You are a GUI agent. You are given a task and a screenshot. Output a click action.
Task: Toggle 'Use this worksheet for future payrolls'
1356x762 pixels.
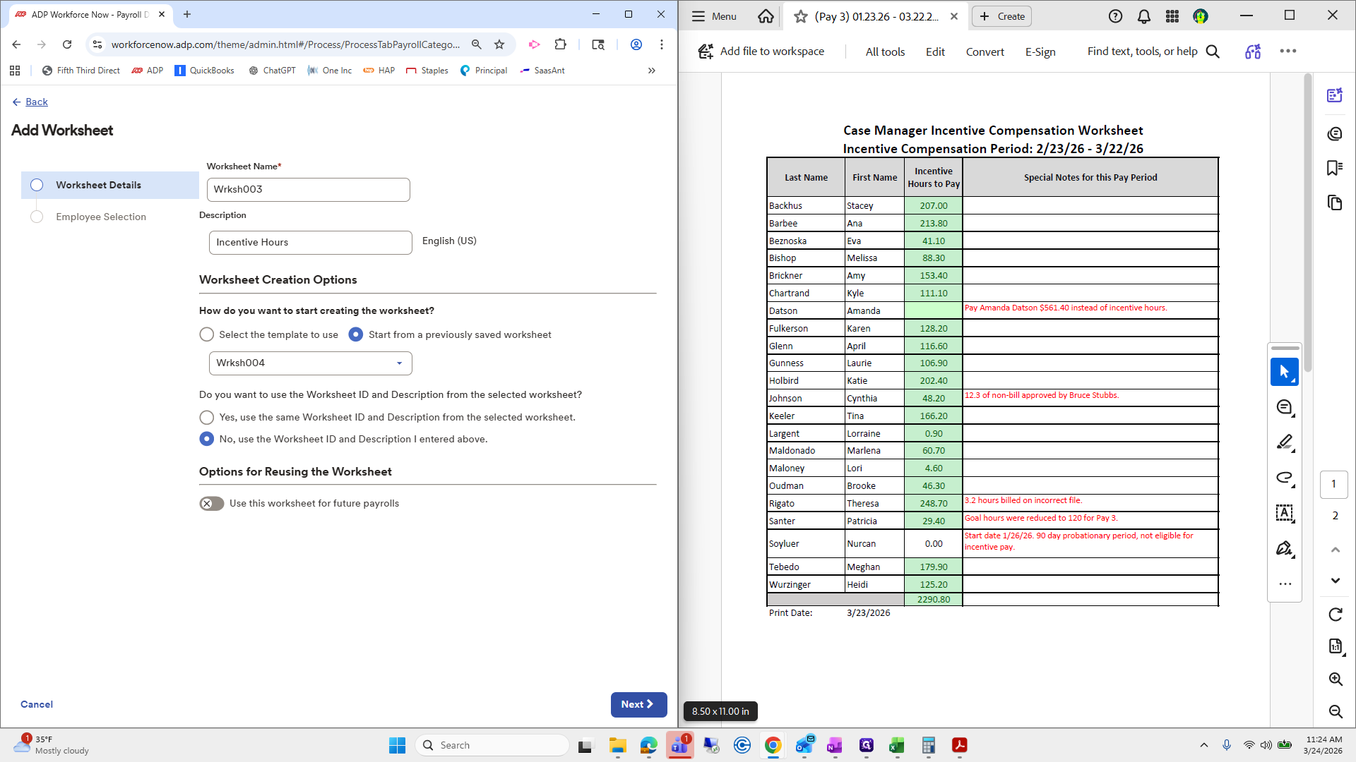coord(211,503)
